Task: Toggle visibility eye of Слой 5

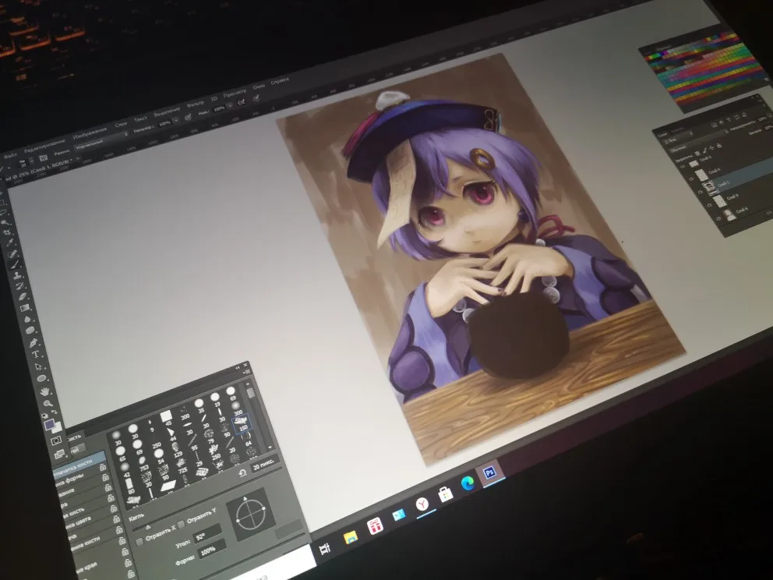Action: [683, 166]
